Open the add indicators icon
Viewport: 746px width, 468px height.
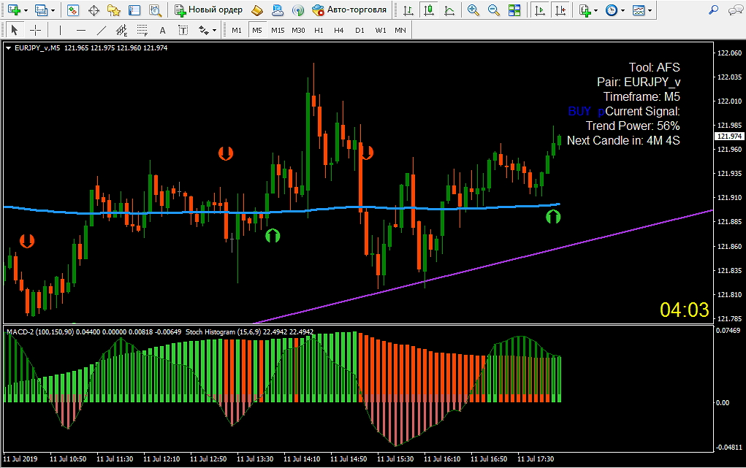(x=585, y=10)
